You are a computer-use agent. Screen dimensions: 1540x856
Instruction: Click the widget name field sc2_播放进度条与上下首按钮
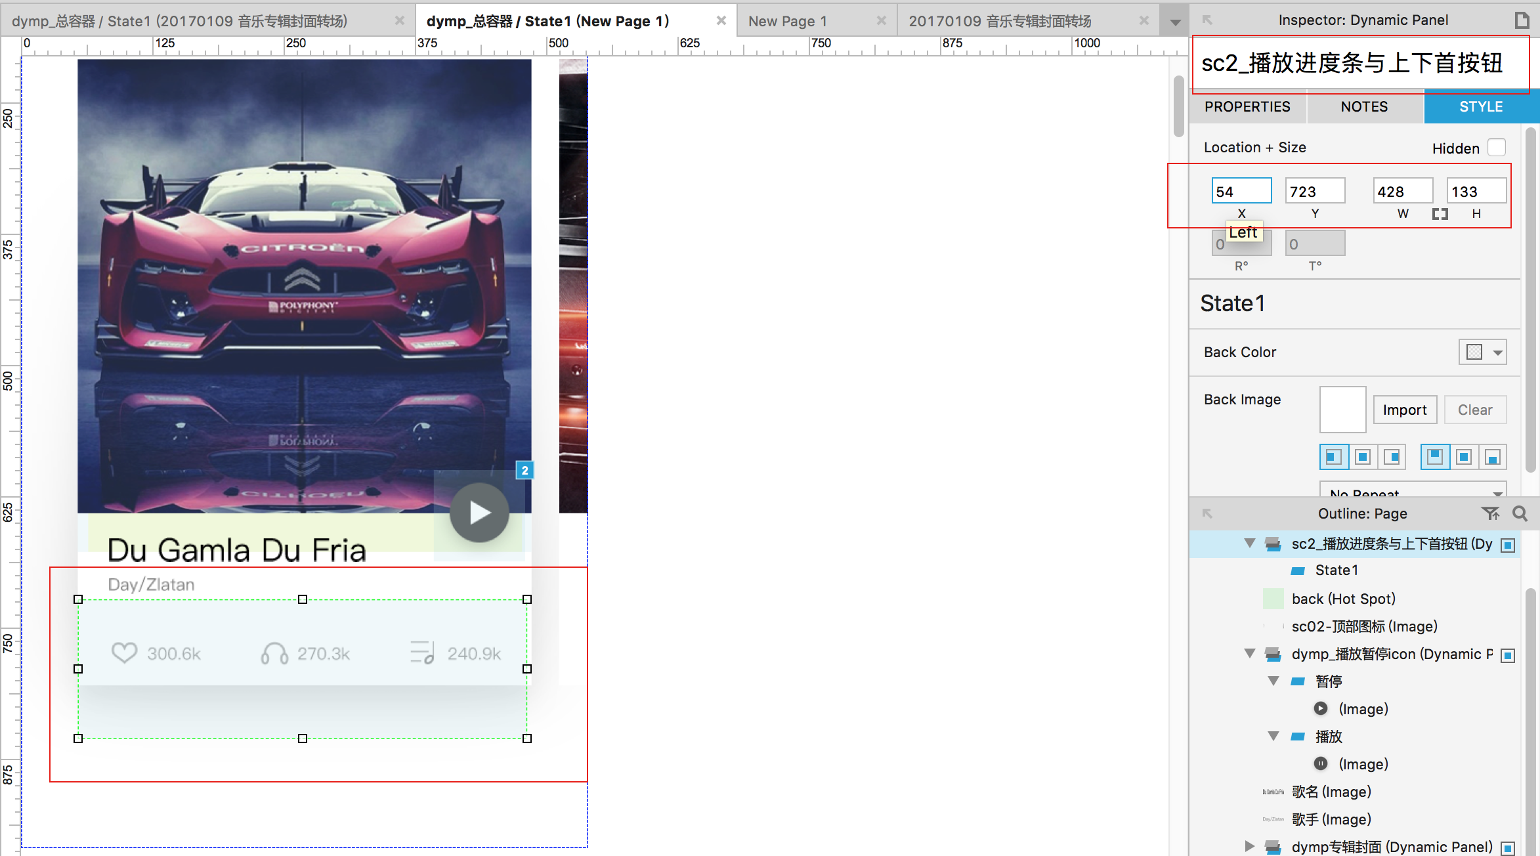point(1361,64)
